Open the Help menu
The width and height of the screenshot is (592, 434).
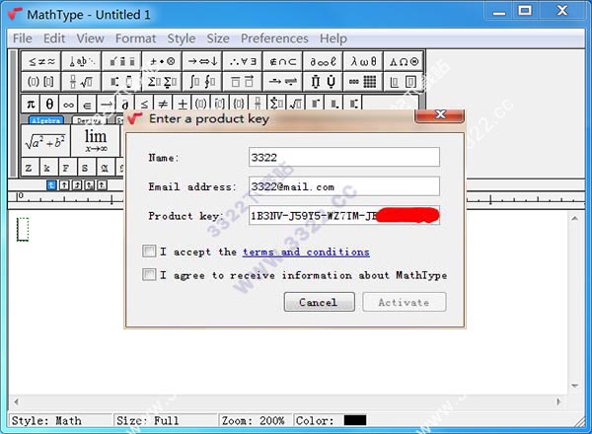click(333, 38)
